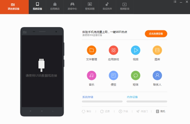
Task: Click the text 请使用USB数据线连接
Action: [41, 76]
